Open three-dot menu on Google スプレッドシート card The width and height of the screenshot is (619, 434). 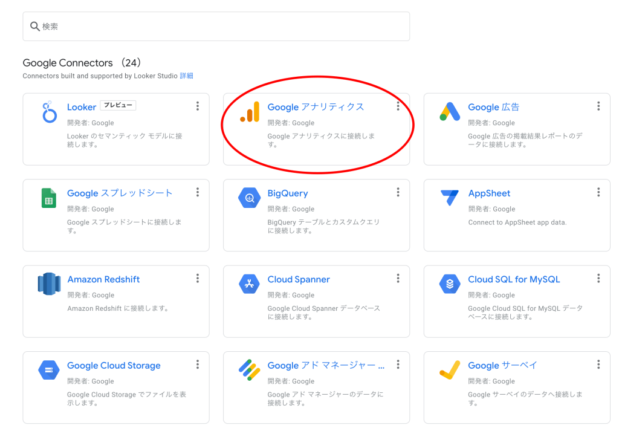click(x=198, y=192)
